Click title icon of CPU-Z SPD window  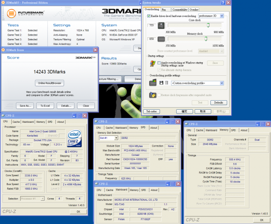(96, 122)
